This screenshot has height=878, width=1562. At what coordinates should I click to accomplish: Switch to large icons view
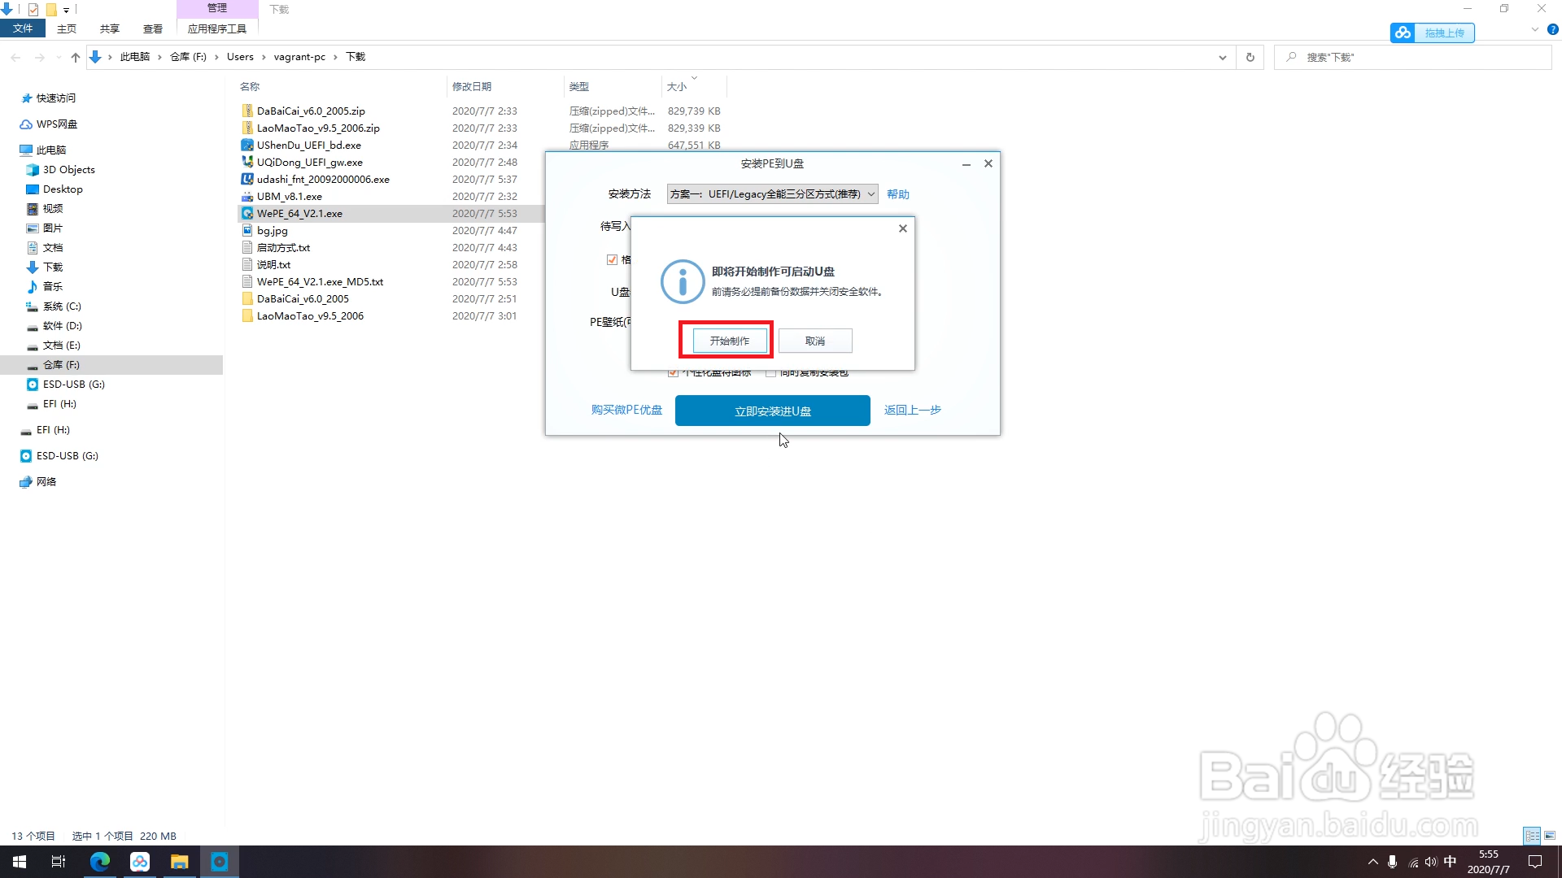1550,836
